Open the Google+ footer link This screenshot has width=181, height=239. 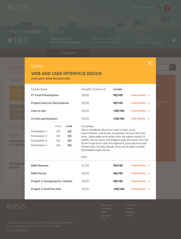tap(130, 212)
